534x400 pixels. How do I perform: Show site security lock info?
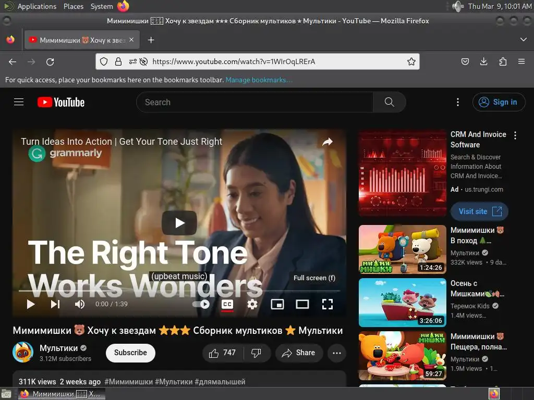coord(118,61)
